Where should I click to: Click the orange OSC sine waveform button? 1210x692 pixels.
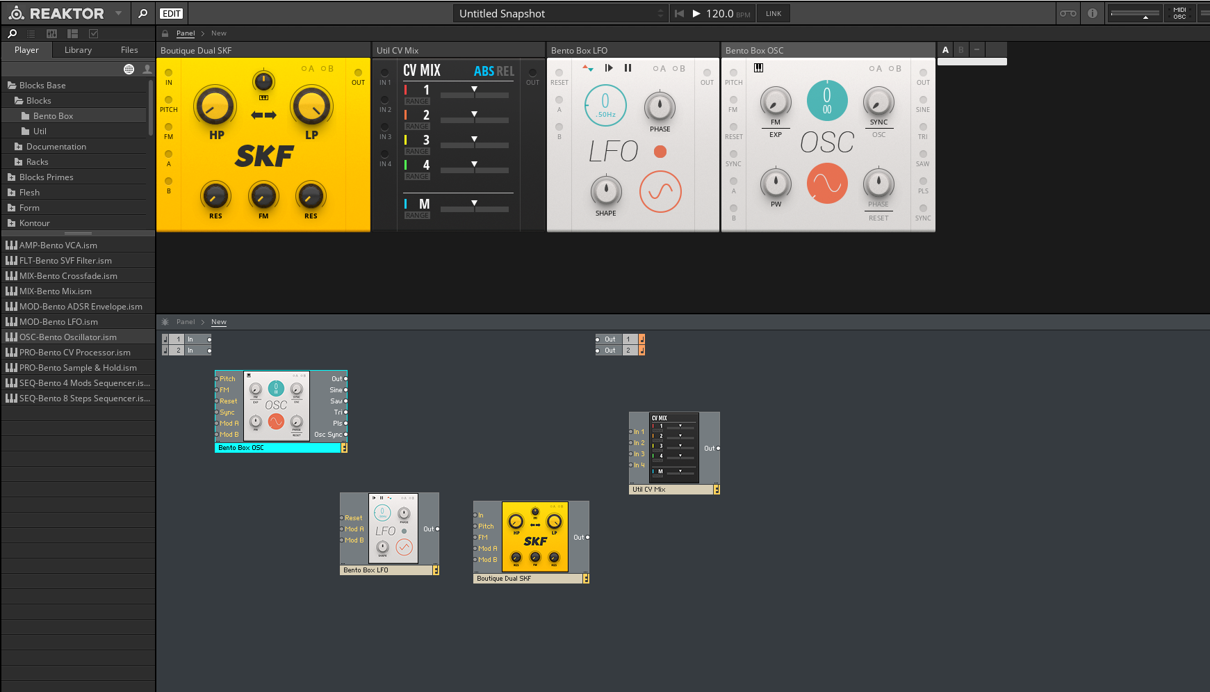click(827, 184)
